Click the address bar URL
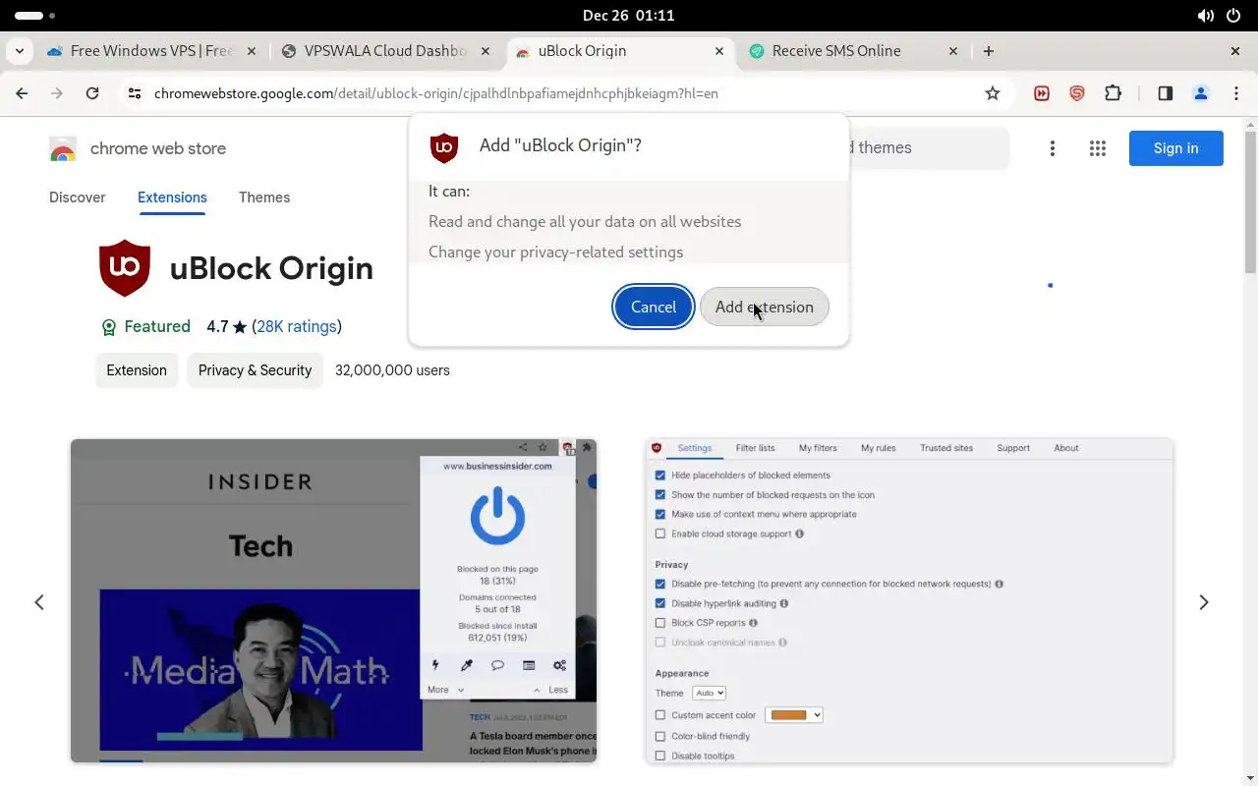The image size is (1258, 786). (436, 93)
